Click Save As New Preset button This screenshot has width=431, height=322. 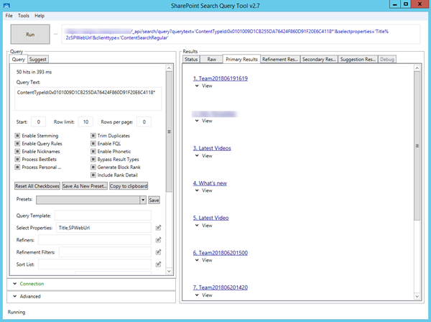[84, 186]
